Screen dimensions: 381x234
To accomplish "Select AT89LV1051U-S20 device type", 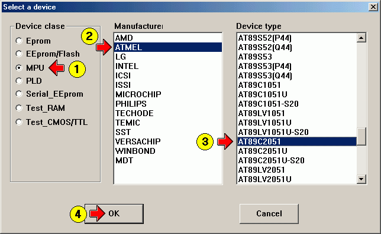I will [x=296, y=132].
